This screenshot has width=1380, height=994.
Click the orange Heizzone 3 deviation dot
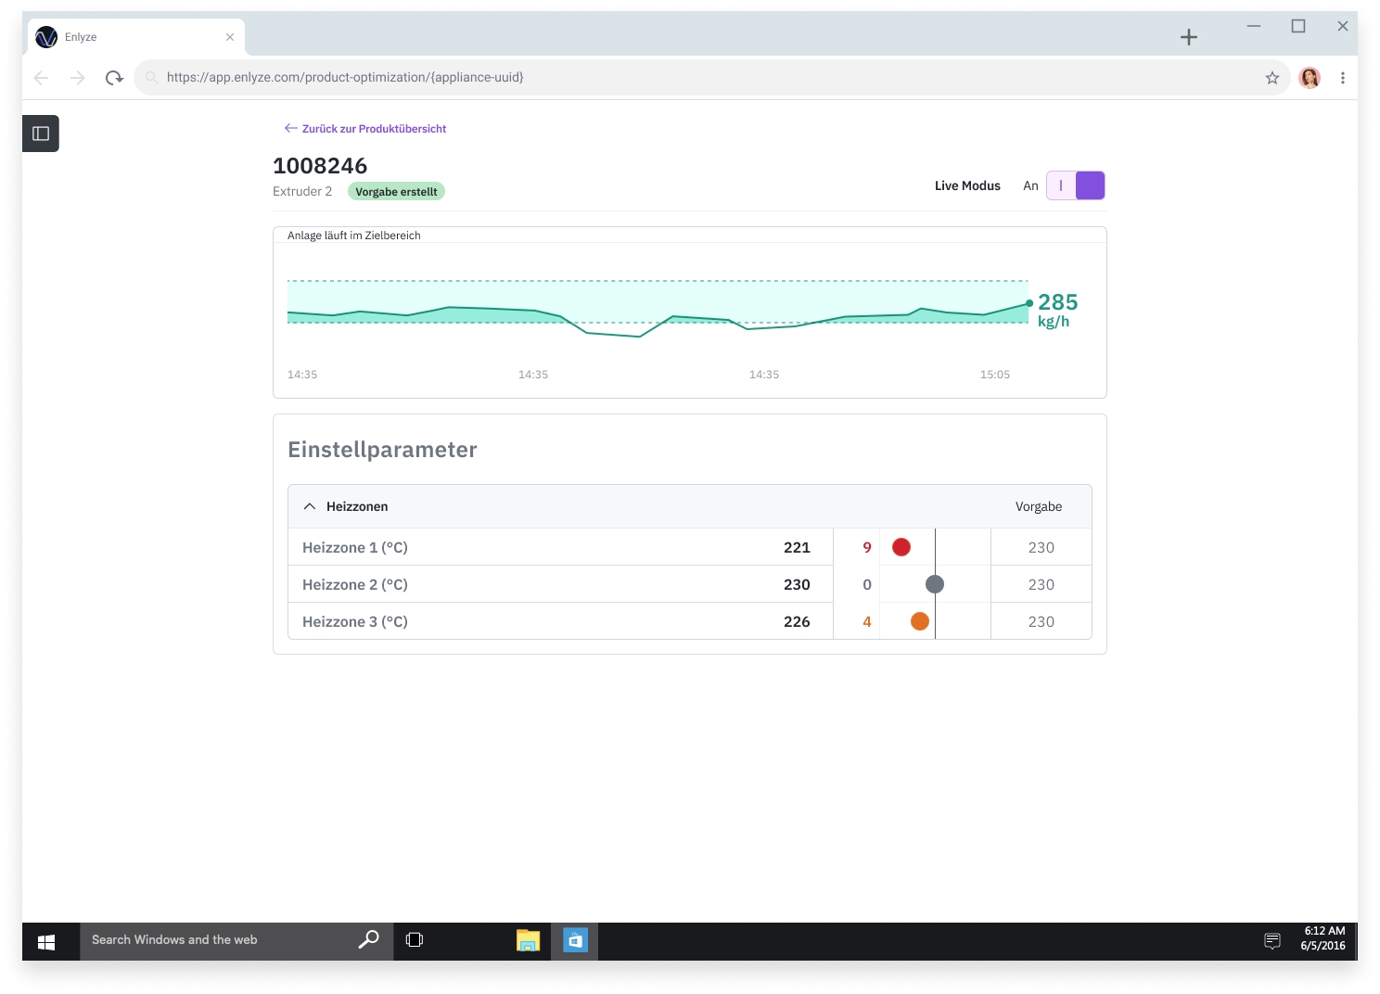[919, 621]
